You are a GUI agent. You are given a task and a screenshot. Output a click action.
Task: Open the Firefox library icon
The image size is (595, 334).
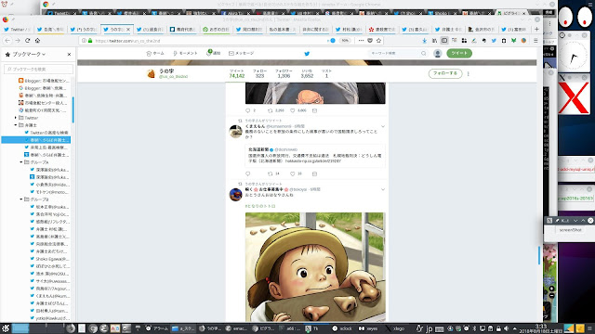(434, 41)
